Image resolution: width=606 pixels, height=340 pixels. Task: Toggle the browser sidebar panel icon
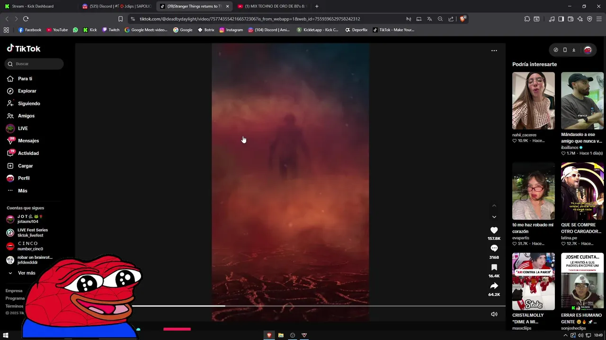[x=561, y=19]
